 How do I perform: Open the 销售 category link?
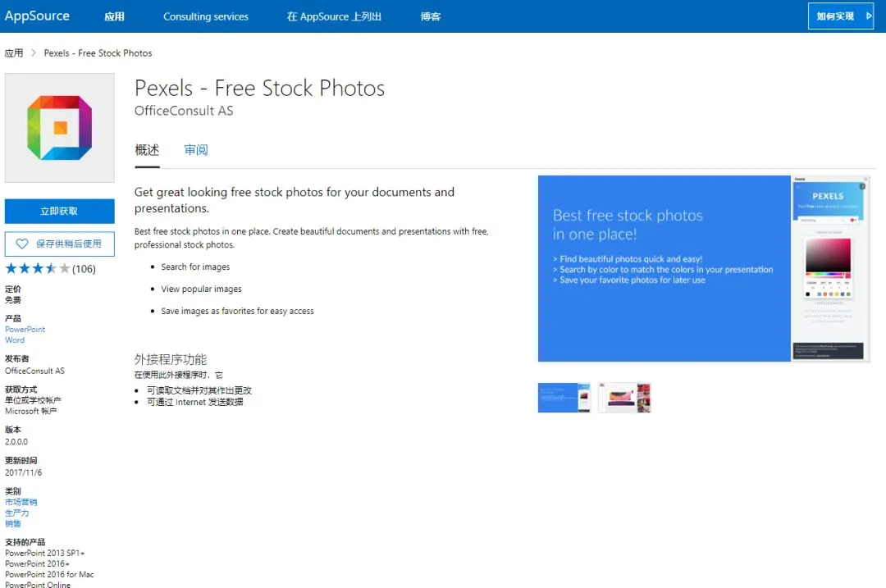coord(13,523)
